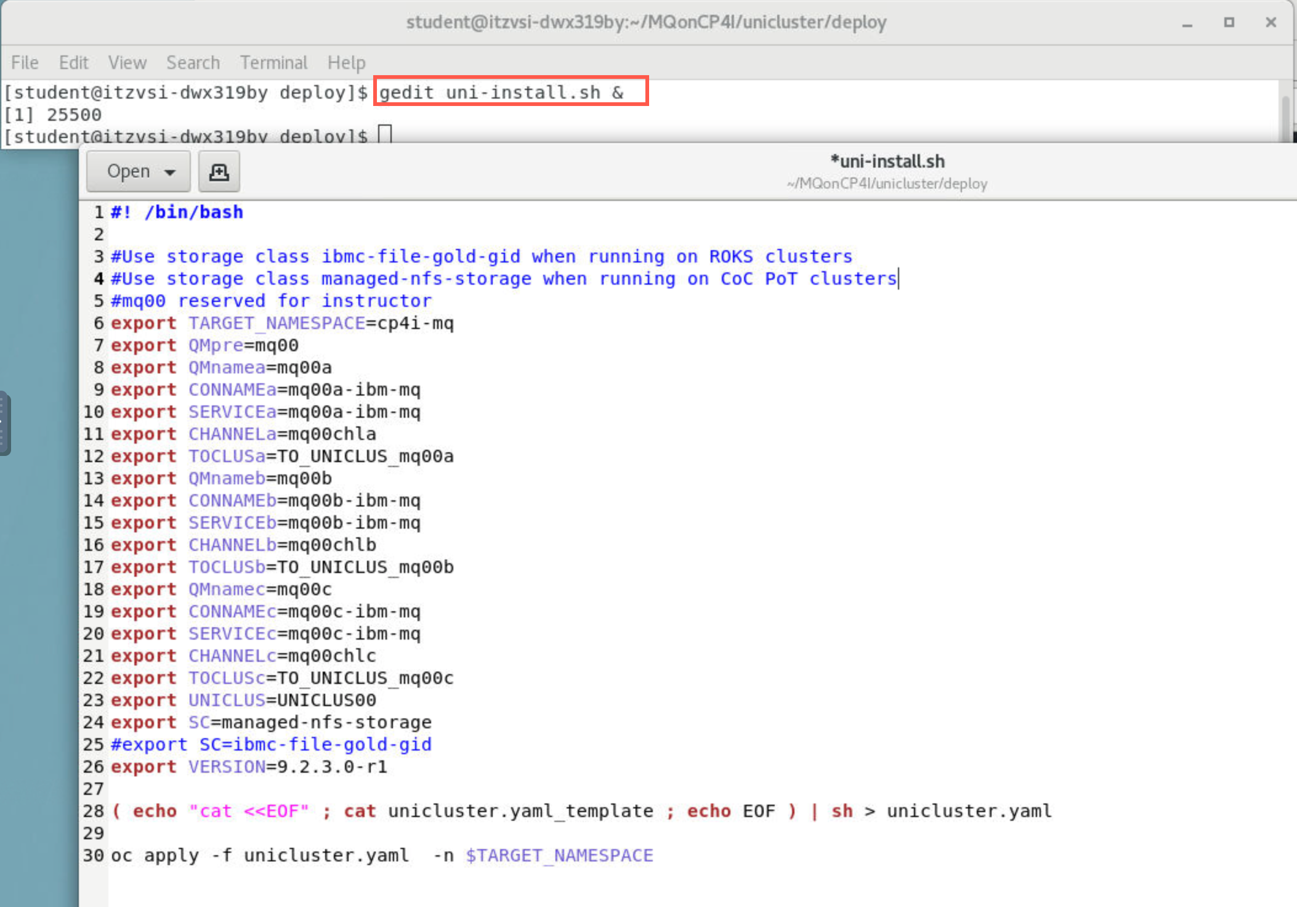
Task: Click the TARGET_NAMESPACE=cp4i-mq line
Action: pos(282,323)
